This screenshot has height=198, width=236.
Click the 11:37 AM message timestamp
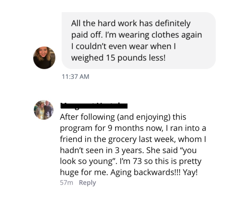[x=76, y=77]
